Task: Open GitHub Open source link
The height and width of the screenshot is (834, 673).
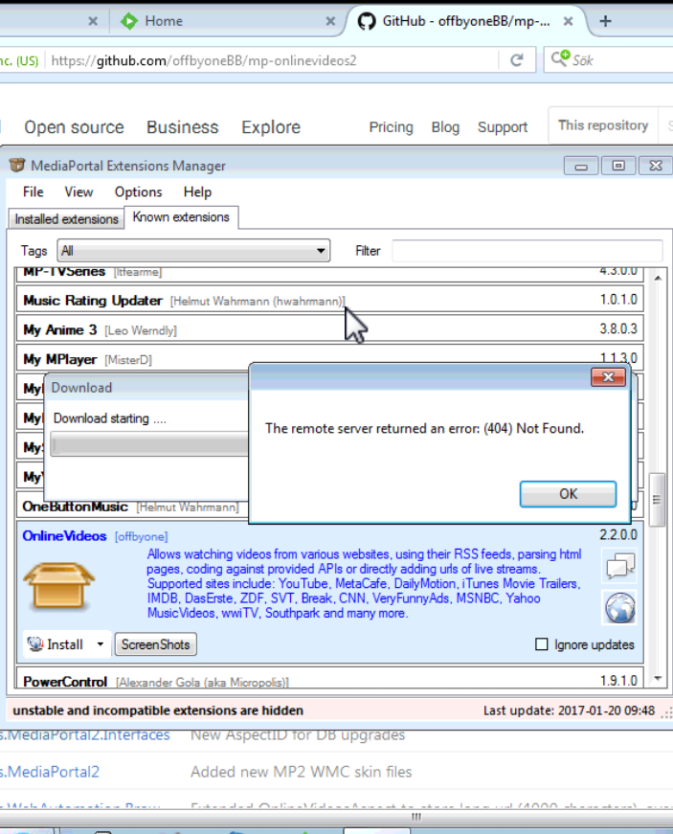Action: click(74, 127)
